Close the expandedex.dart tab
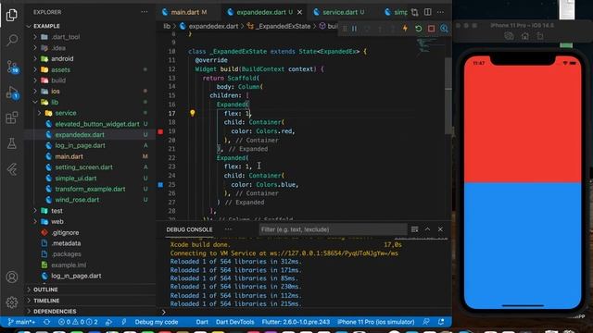 tap(299, 12)
